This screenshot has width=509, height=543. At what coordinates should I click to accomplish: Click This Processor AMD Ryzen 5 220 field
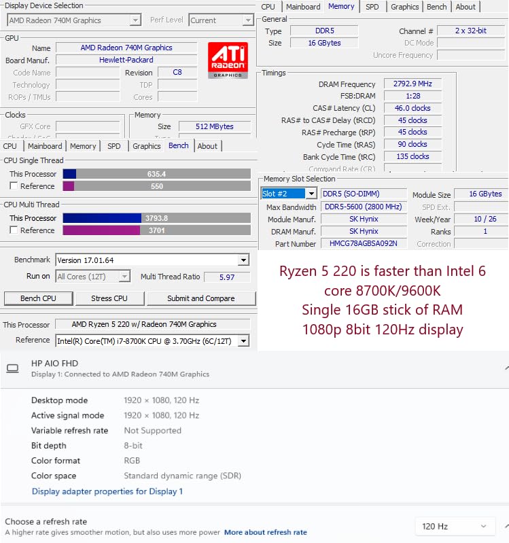(x=152, y=324)
